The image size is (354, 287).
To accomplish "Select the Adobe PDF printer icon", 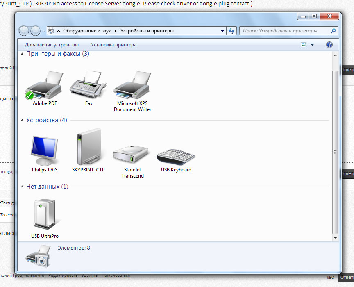I will point(44,85).
